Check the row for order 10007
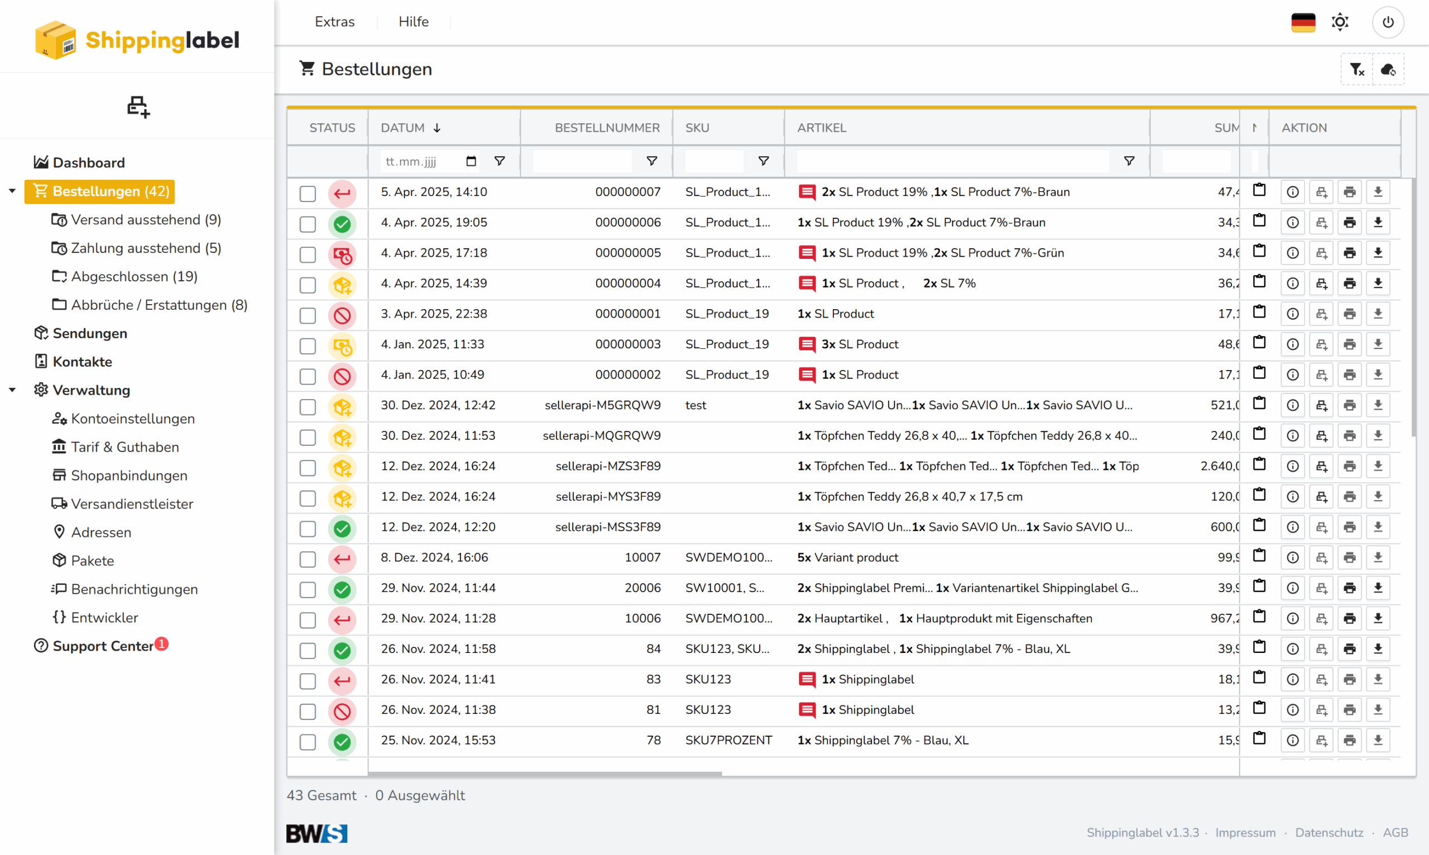Image resolution: width=1429 pixels, height=855 pixels. coord(308,559)
